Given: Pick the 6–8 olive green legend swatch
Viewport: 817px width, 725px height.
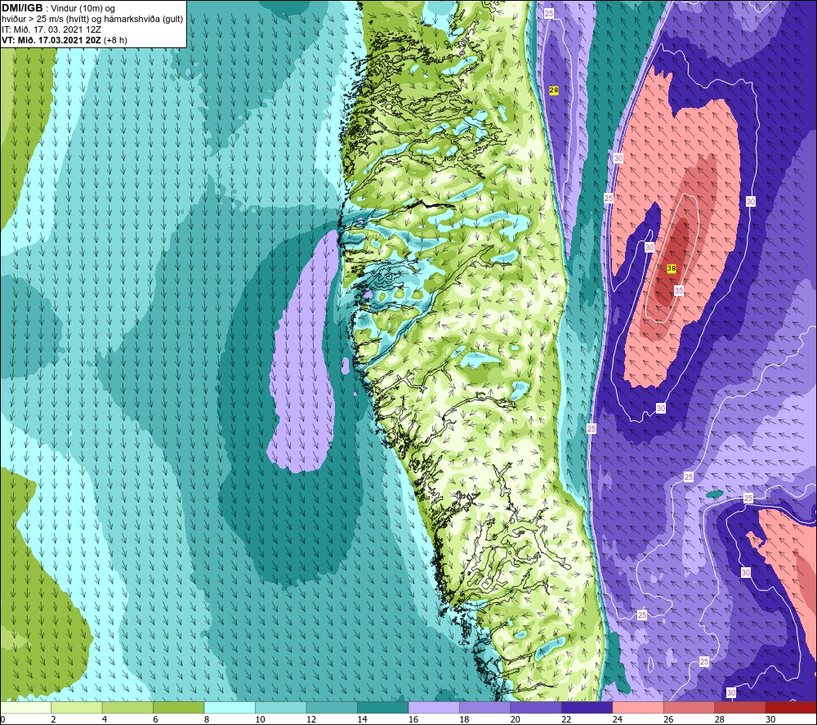Looking at the screenshot, I should (179, 708).
